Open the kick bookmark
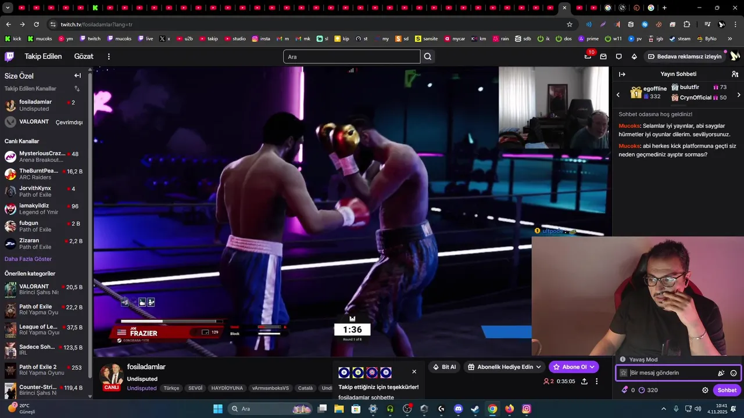 click(13, 39)
